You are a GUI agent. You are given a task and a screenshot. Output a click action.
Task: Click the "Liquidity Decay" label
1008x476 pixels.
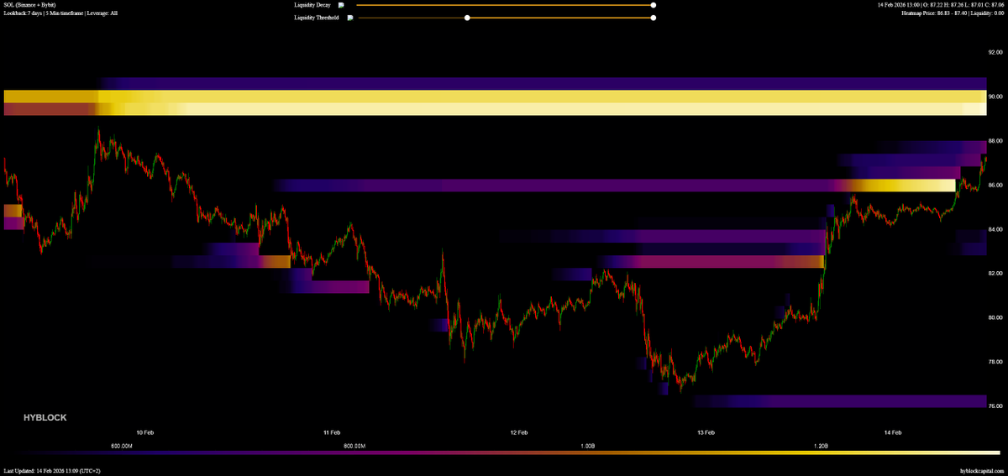coord(312,5)
